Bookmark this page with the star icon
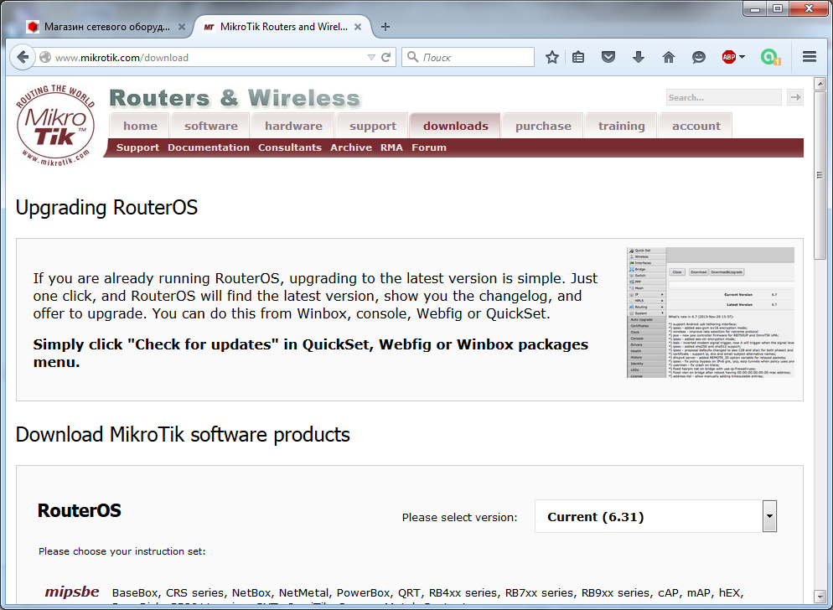The width and height of the screenshot is (833, 610). [x=551, y=57]
